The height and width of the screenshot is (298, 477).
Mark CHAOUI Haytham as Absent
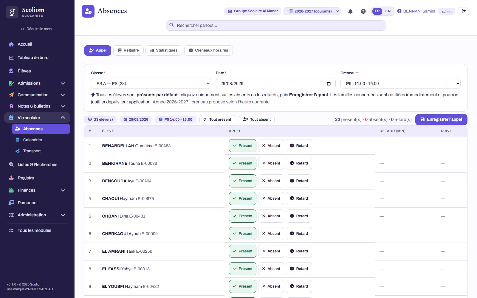click(x=271, y=198)
